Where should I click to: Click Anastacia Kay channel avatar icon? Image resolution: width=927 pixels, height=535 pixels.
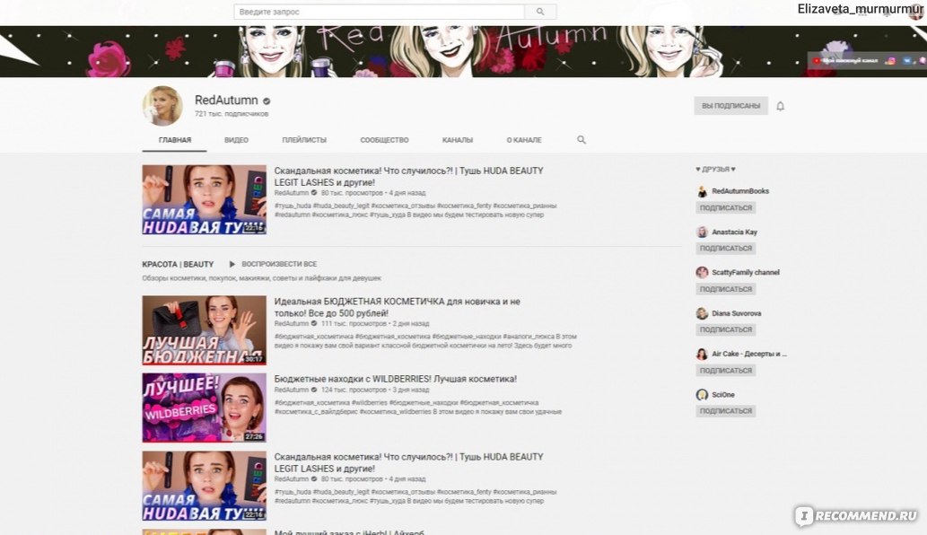point(702,232)
